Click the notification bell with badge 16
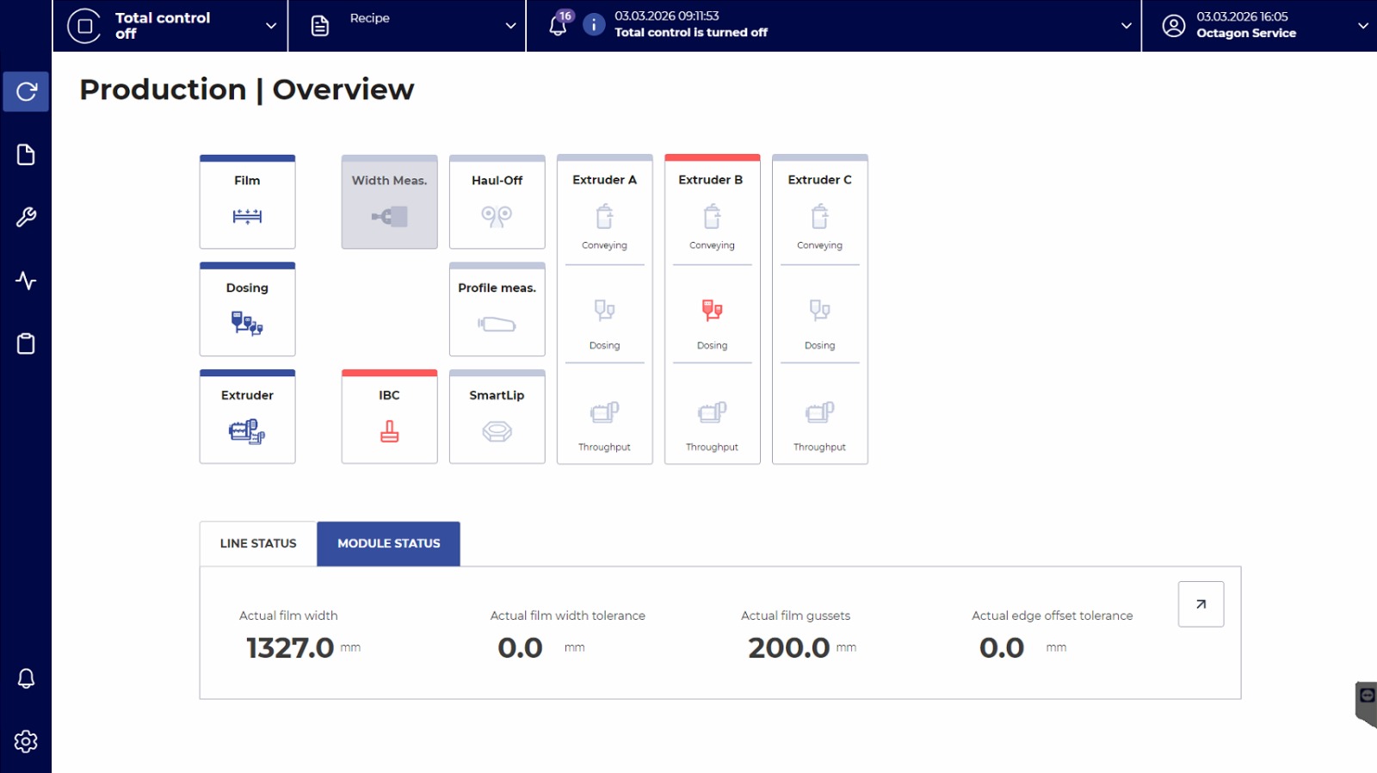The width and height of the screenshot is (1377, 773). (558, 25)
